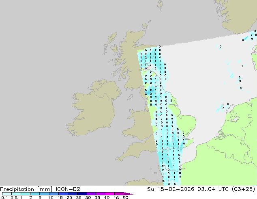The width and height of the screenshot is (257, 199).
Task: Pick the legend color between 1 and 2
Action: coord(26,194)
